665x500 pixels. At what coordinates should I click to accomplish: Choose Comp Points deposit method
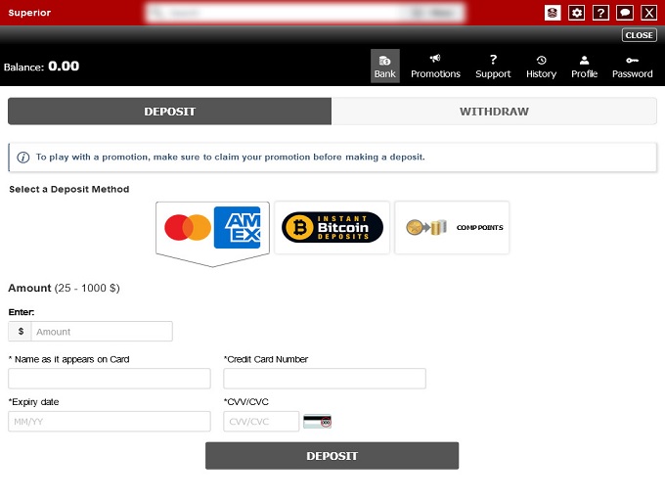452,228
